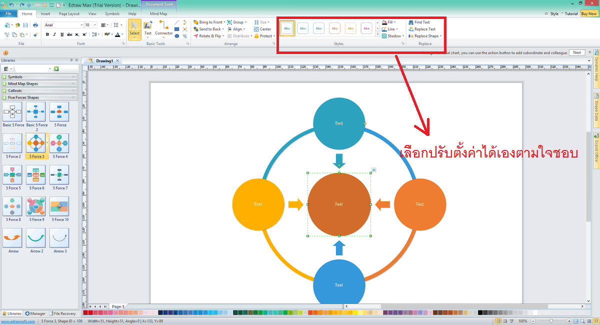This screenshot has width=600, height=325.
Task: Open the Tutorial link
Action: click(571, 14)
